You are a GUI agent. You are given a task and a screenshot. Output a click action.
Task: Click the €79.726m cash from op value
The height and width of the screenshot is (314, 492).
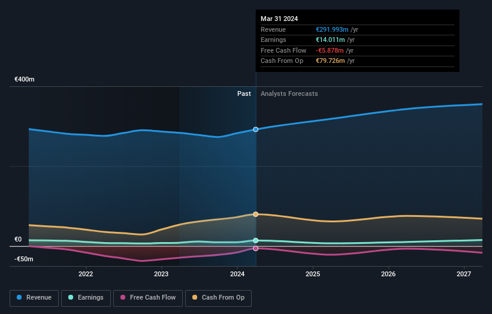point(330,61)
